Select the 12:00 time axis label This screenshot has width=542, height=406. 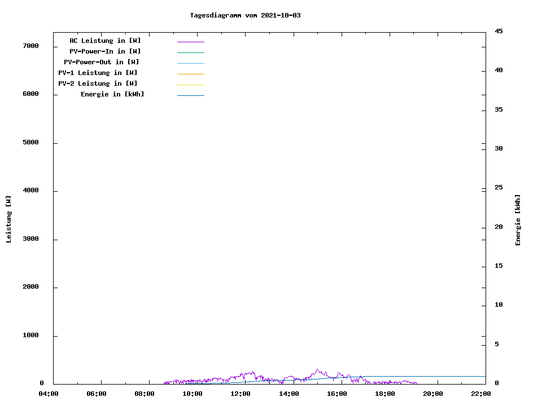click(241, 394)
